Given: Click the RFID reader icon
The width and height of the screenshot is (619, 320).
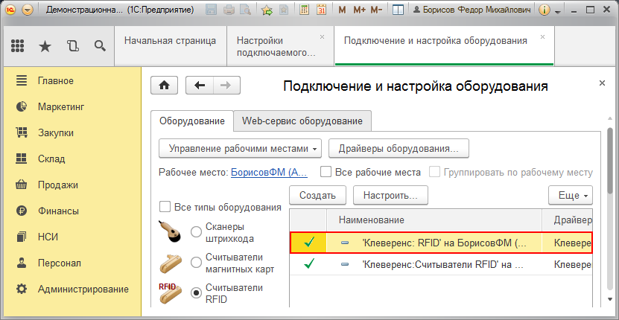Looking at the screenshot, I should 171,292.
